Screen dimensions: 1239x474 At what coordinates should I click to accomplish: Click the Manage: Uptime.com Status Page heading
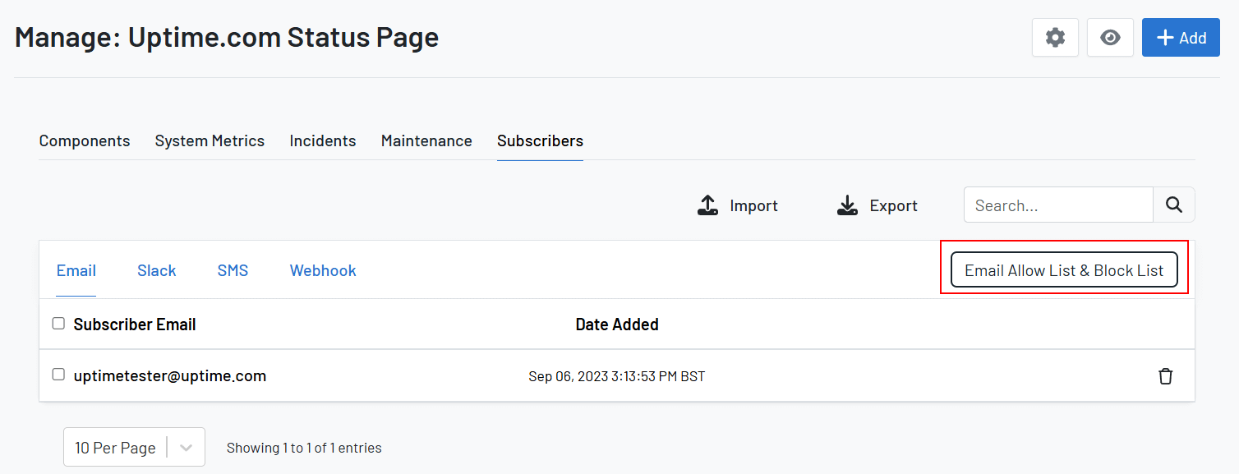(227, 37)
